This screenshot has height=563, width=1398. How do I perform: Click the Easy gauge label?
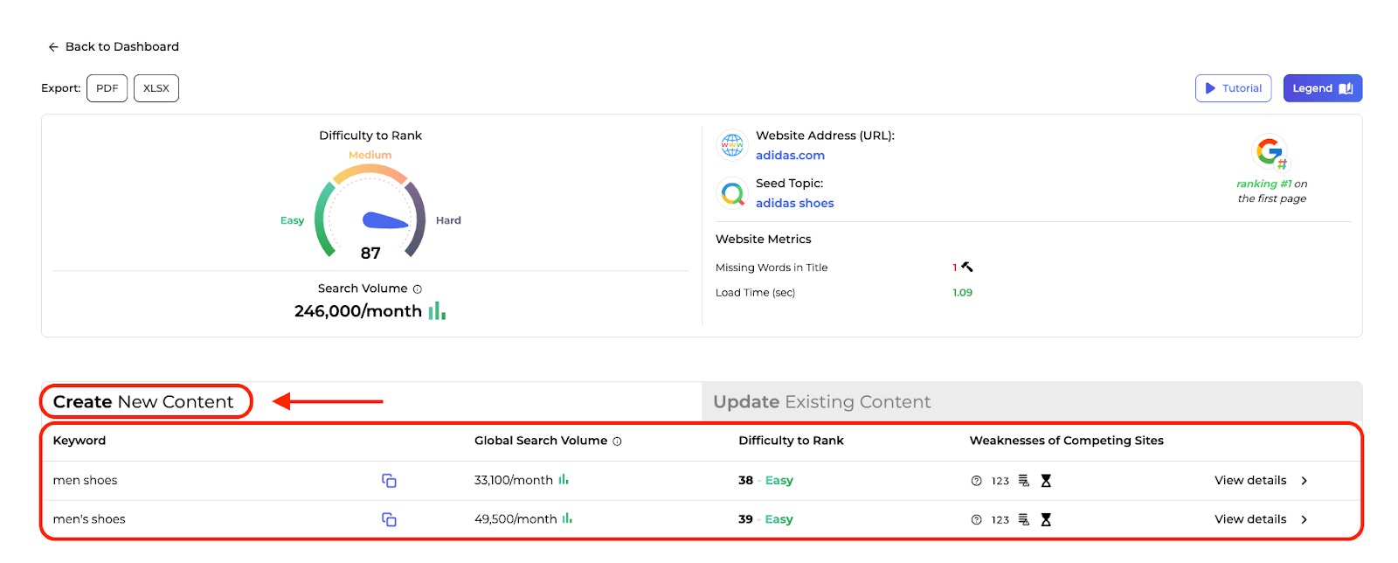click(292, 221)
